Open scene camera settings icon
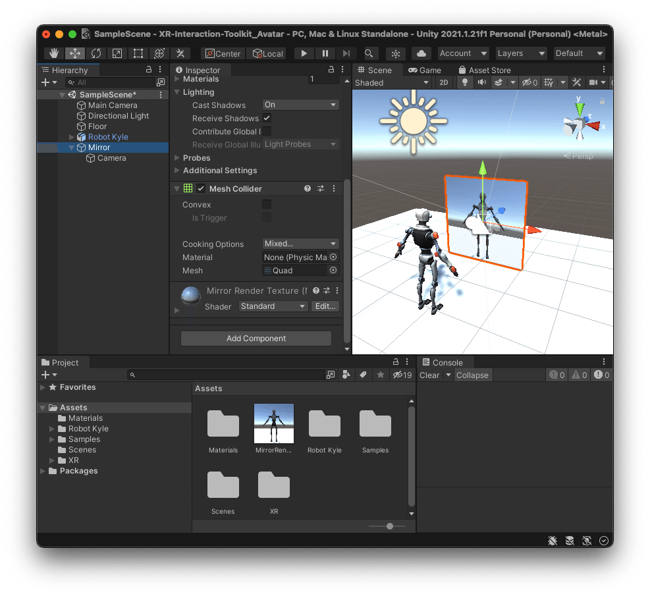Screen dimensions: 650x596 [593, 82]
